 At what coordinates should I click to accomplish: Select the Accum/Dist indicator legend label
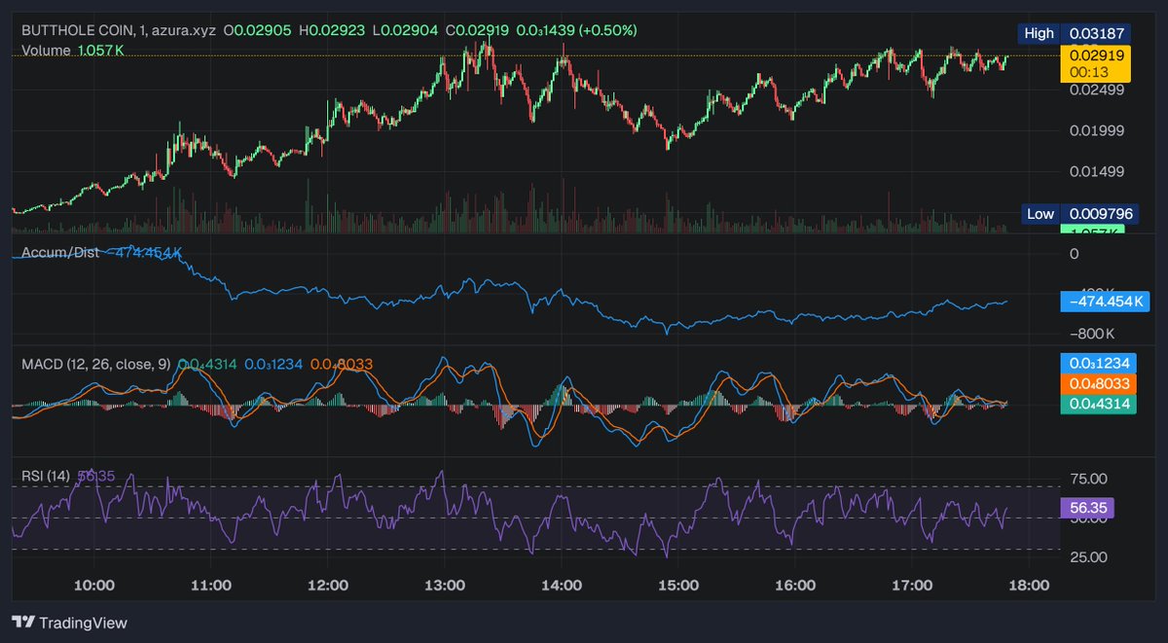pyautogui.click(x=60, y=253)
